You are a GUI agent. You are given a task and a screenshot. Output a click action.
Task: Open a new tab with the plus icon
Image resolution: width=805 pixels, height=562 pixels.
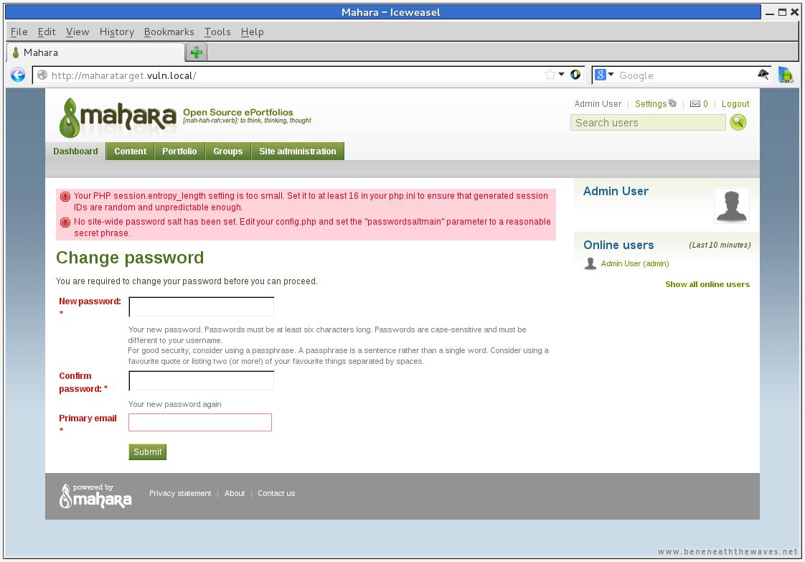(196, 52)
